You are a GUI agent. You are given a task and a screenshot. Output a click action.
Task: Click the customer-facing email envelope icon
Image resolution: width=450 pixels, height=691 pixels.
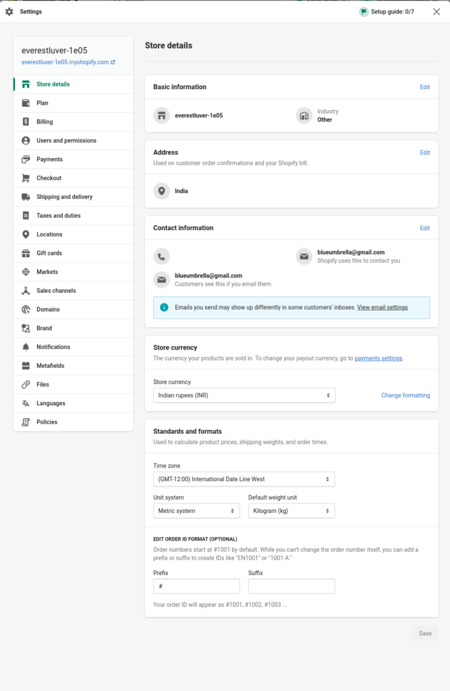pos(162,280)
